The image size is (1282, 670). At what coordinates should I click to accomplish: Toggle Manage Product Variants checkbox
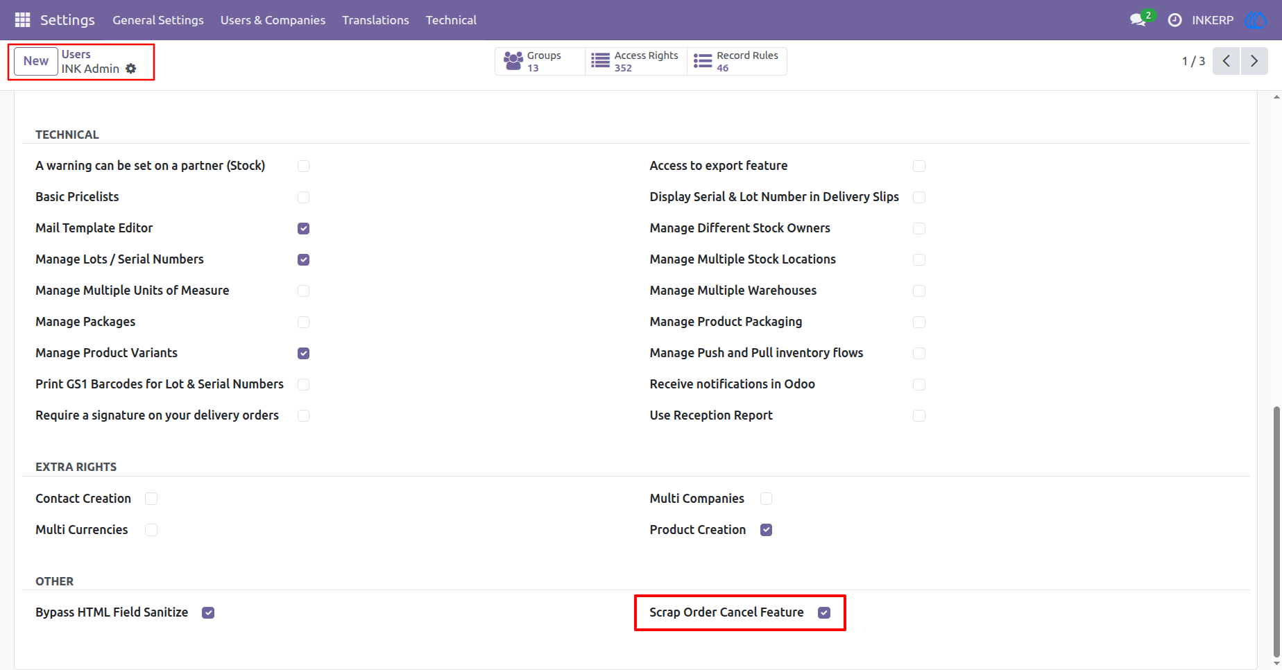pyautogui.click(x=303, y=353)
